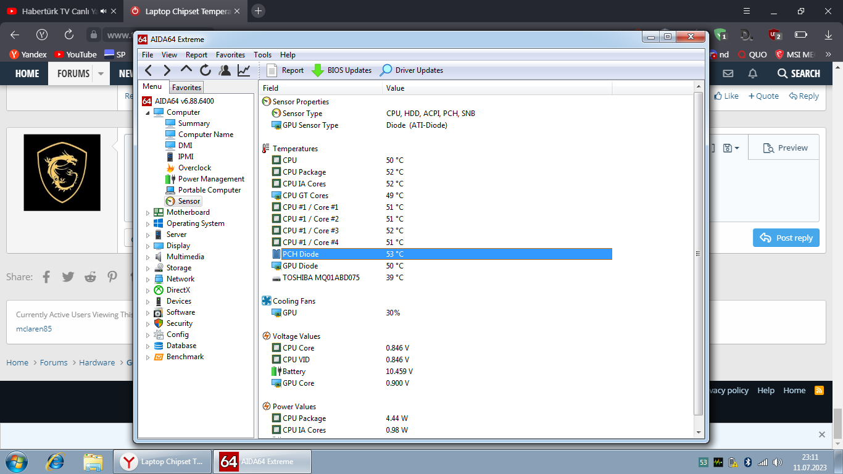Open the Help menu in AIDA64

[x=288, y=55]
